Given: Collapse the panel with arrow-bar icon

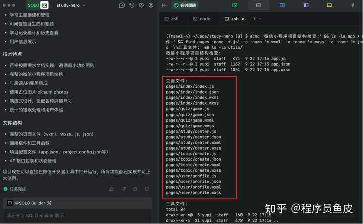Looking at the screenshot, I should coord(164,5).
